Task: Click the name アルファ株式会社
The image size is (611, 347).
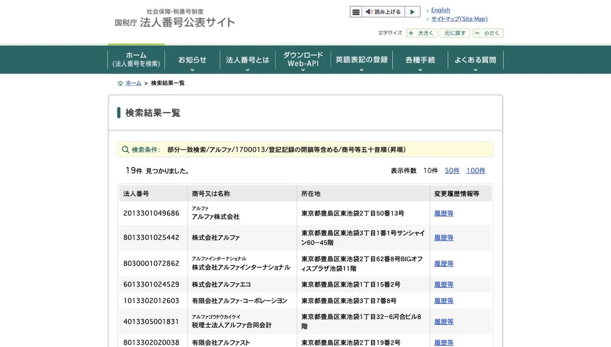Action: pos(216,217)
